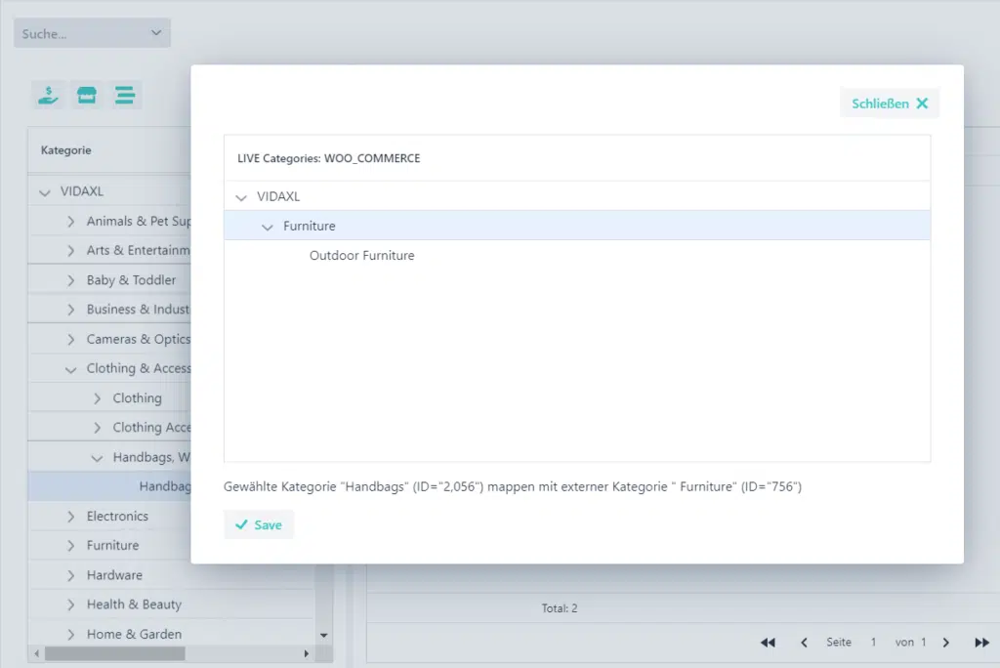The image size is (1000, 668).
Task: Click Baby & Toddler label
Action: coord(132,280)
